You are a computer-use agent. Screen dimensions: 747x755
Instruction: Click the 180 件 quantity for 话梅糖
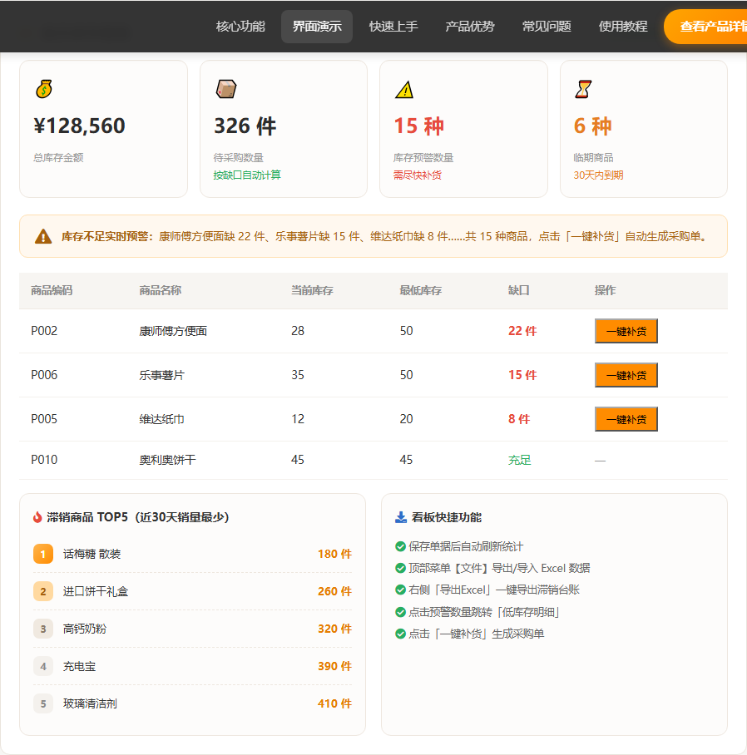coord(334,554)
